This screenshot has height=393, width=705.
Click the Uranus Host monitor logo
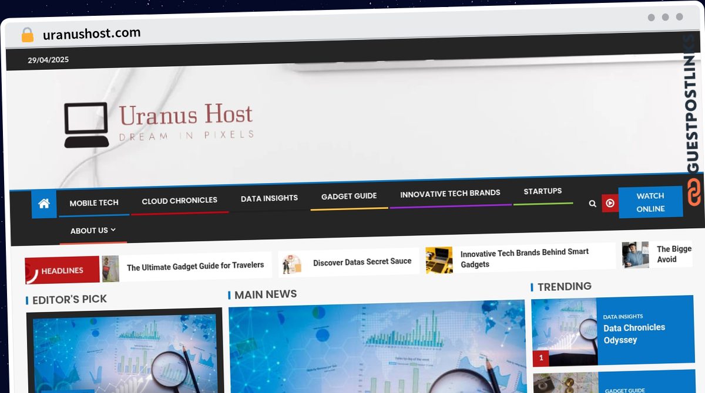point(86,125)
